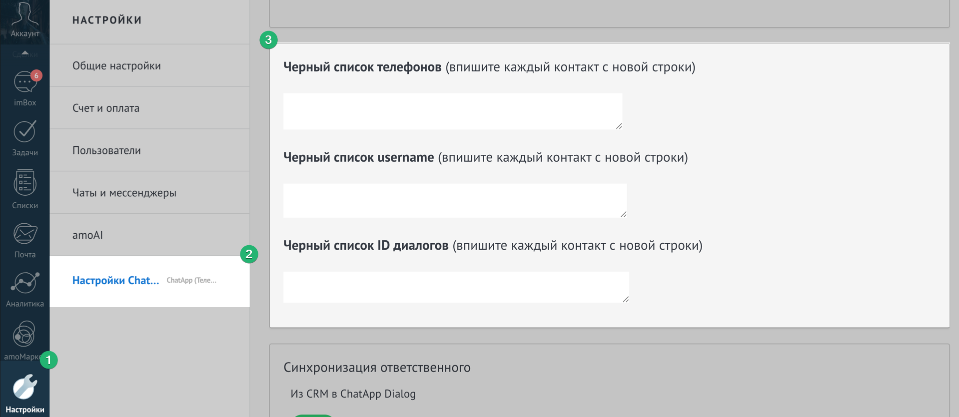Open Настройки ChatApp settings tab

point(116,281)
